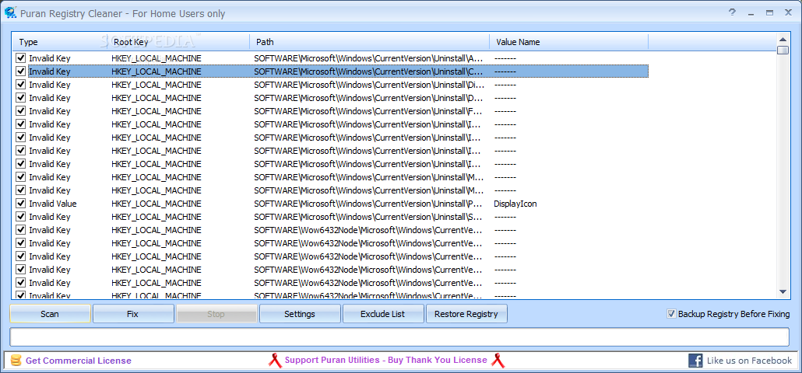802x373 pixels.
Task: Open the Settings button
Action: 300,314
